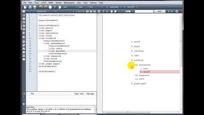This screenshot has height=115, width=204.
Task: Zoom in on the PDF preview
Action: tap(119, 11)
